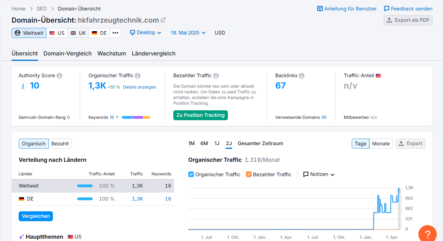Click the Hauptthemen sparkle icon
This screenshot has height=241, width=443.
point(21,237)
